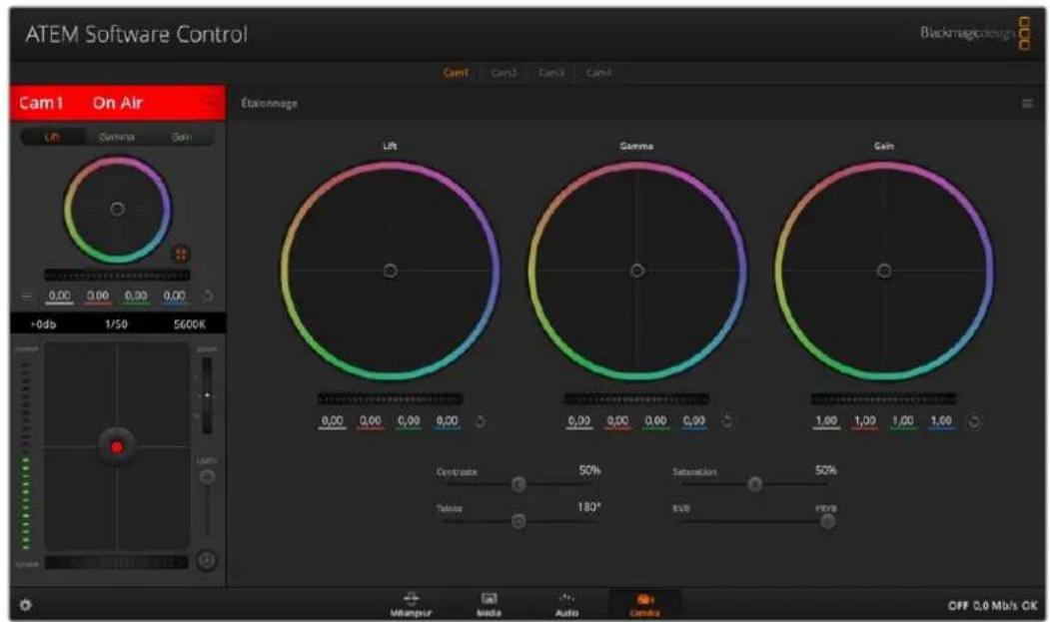
Task: Select the Cam1 luminance 0,00 value
Action: pyautogui.click(x=60, y=296)
